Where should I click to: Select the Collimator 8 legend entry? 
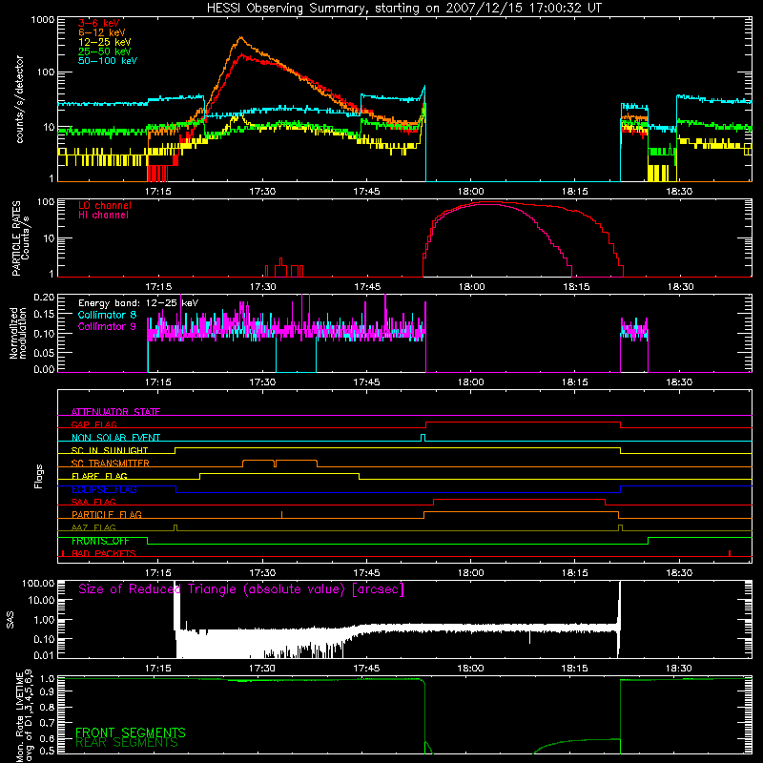(x=107, y=315)
